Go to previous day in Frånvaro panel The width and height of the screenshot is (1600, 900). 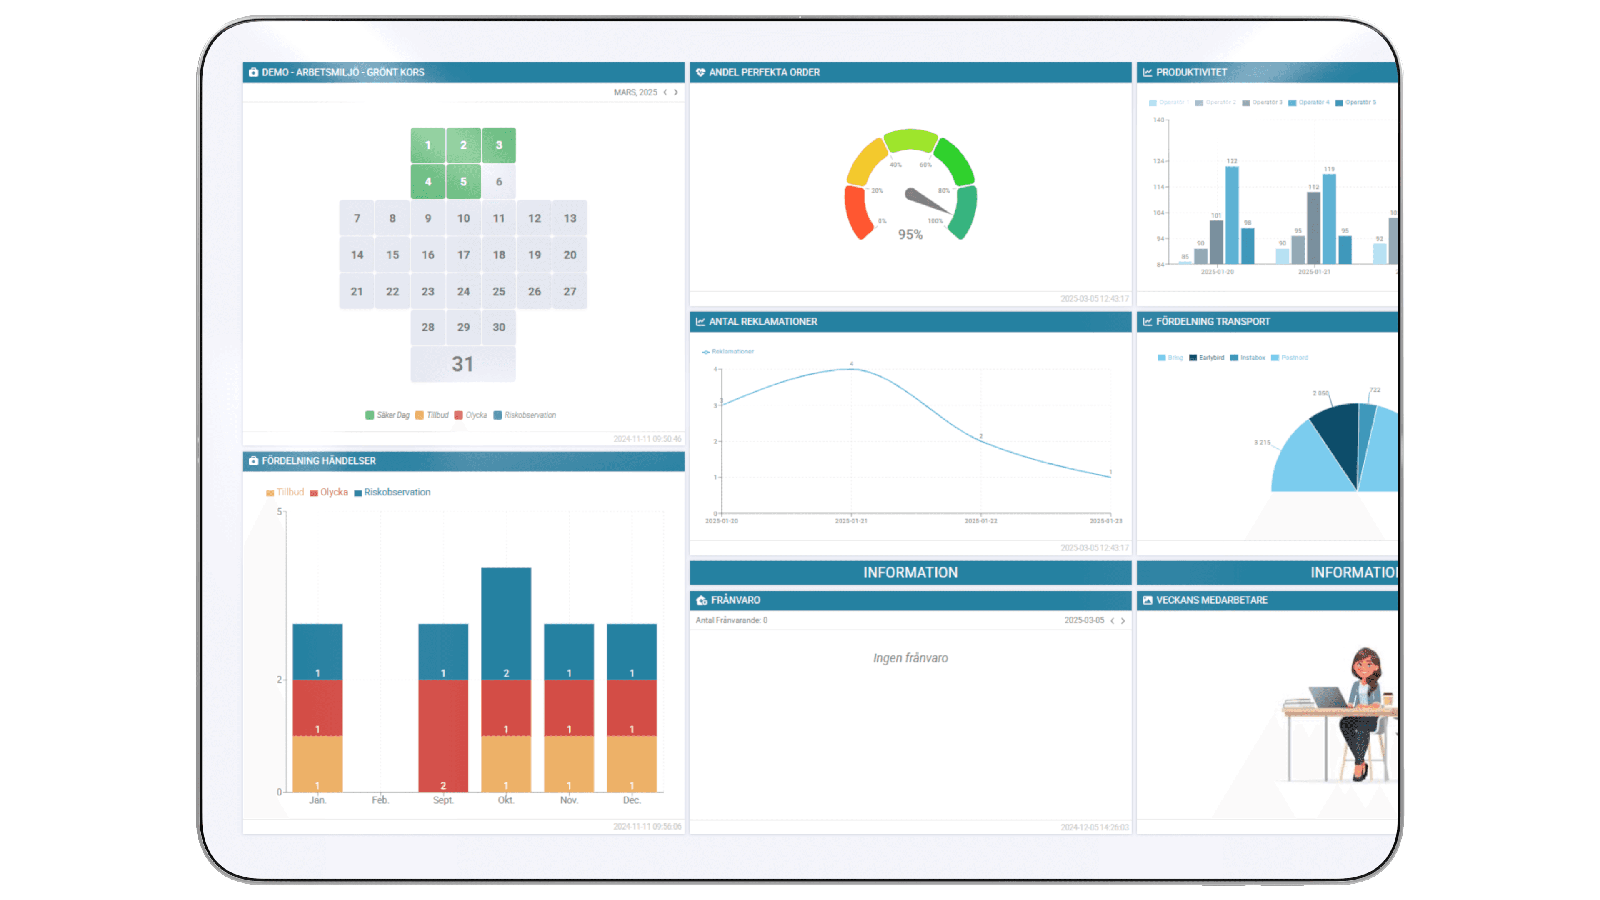1112,620
